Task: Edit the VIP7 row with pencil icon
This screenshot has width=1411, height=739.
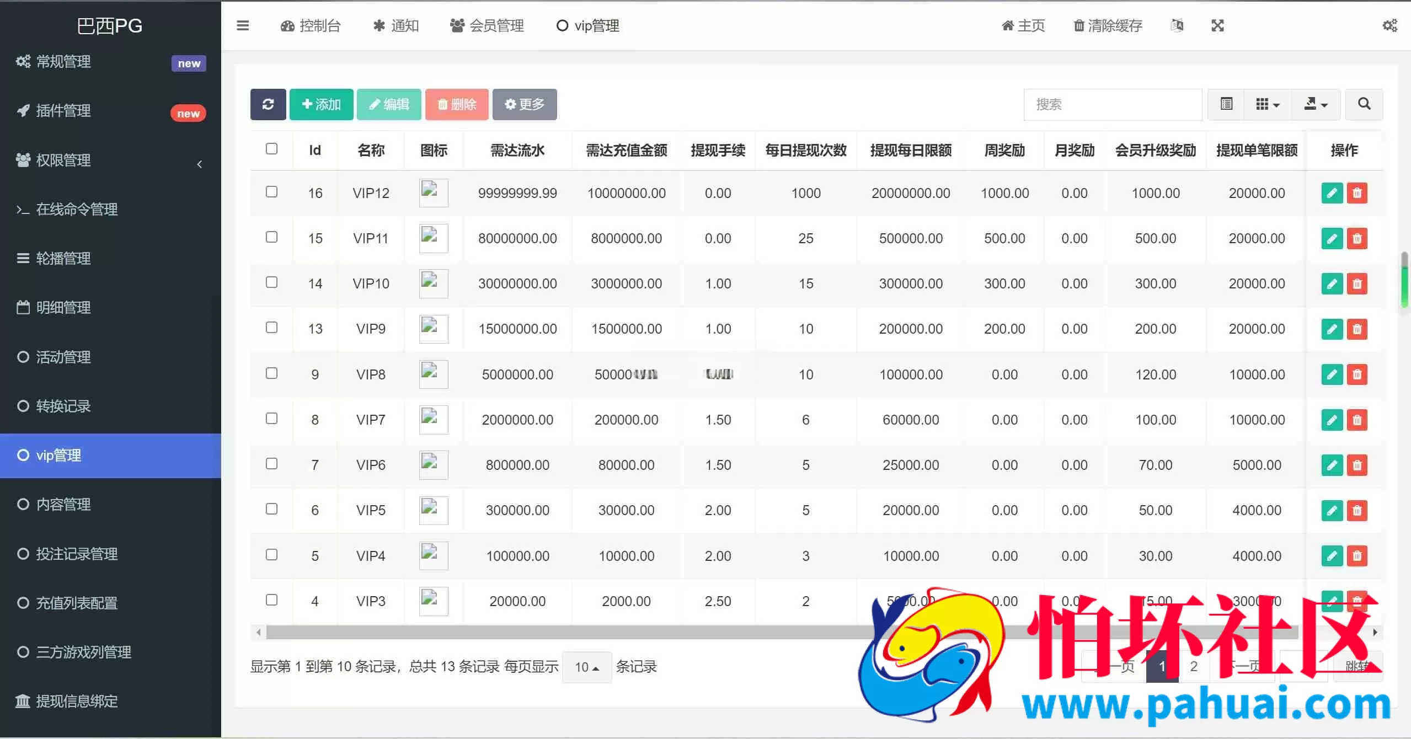Action: (x=1332, y=420)
